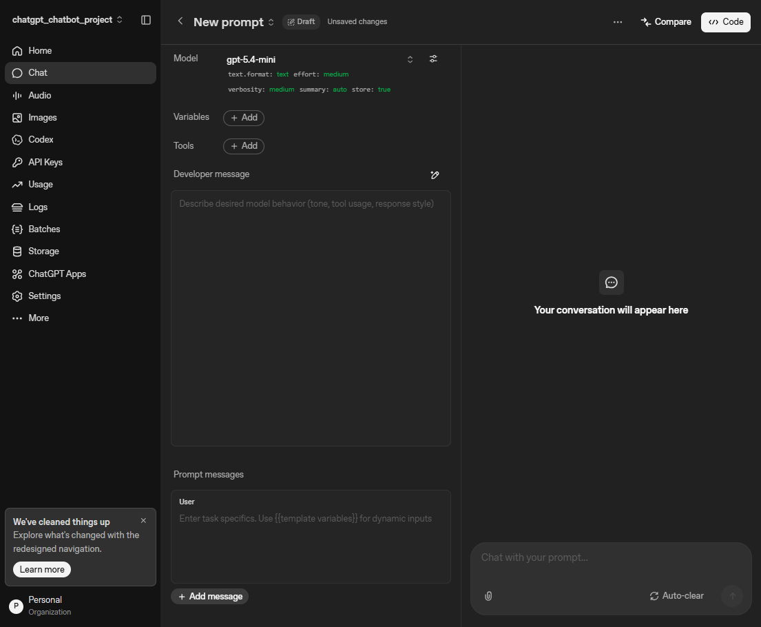
Task: Click the Codex icon
Action: (x=17, y=140)
